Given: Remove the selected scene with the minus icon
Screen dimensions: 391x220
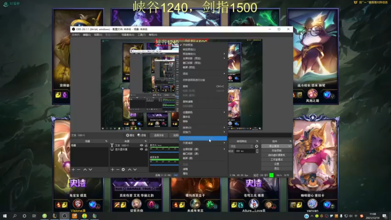Looking at the screenshot, I should [x=79, y=170].
